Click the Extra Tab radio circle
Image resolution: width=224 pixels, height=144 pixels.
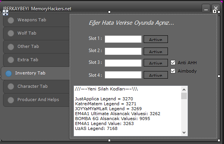[11, 60]
